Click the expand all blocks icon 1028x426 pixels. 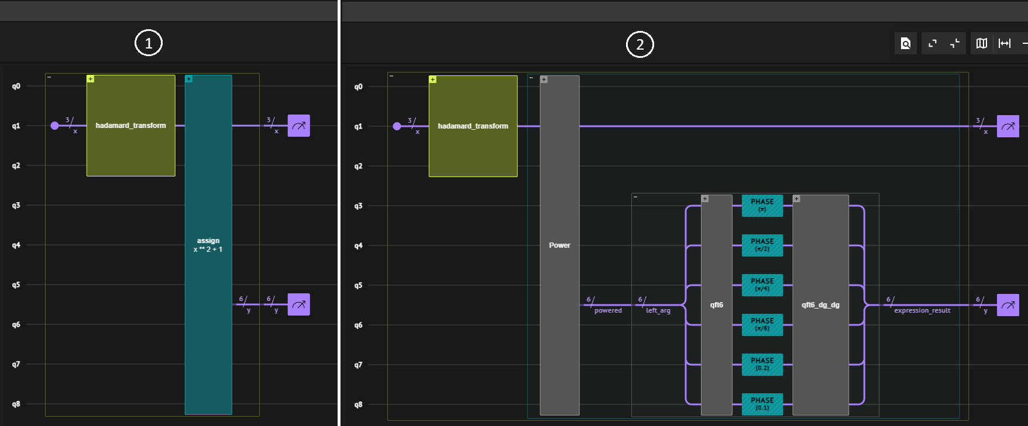(933, 43)
